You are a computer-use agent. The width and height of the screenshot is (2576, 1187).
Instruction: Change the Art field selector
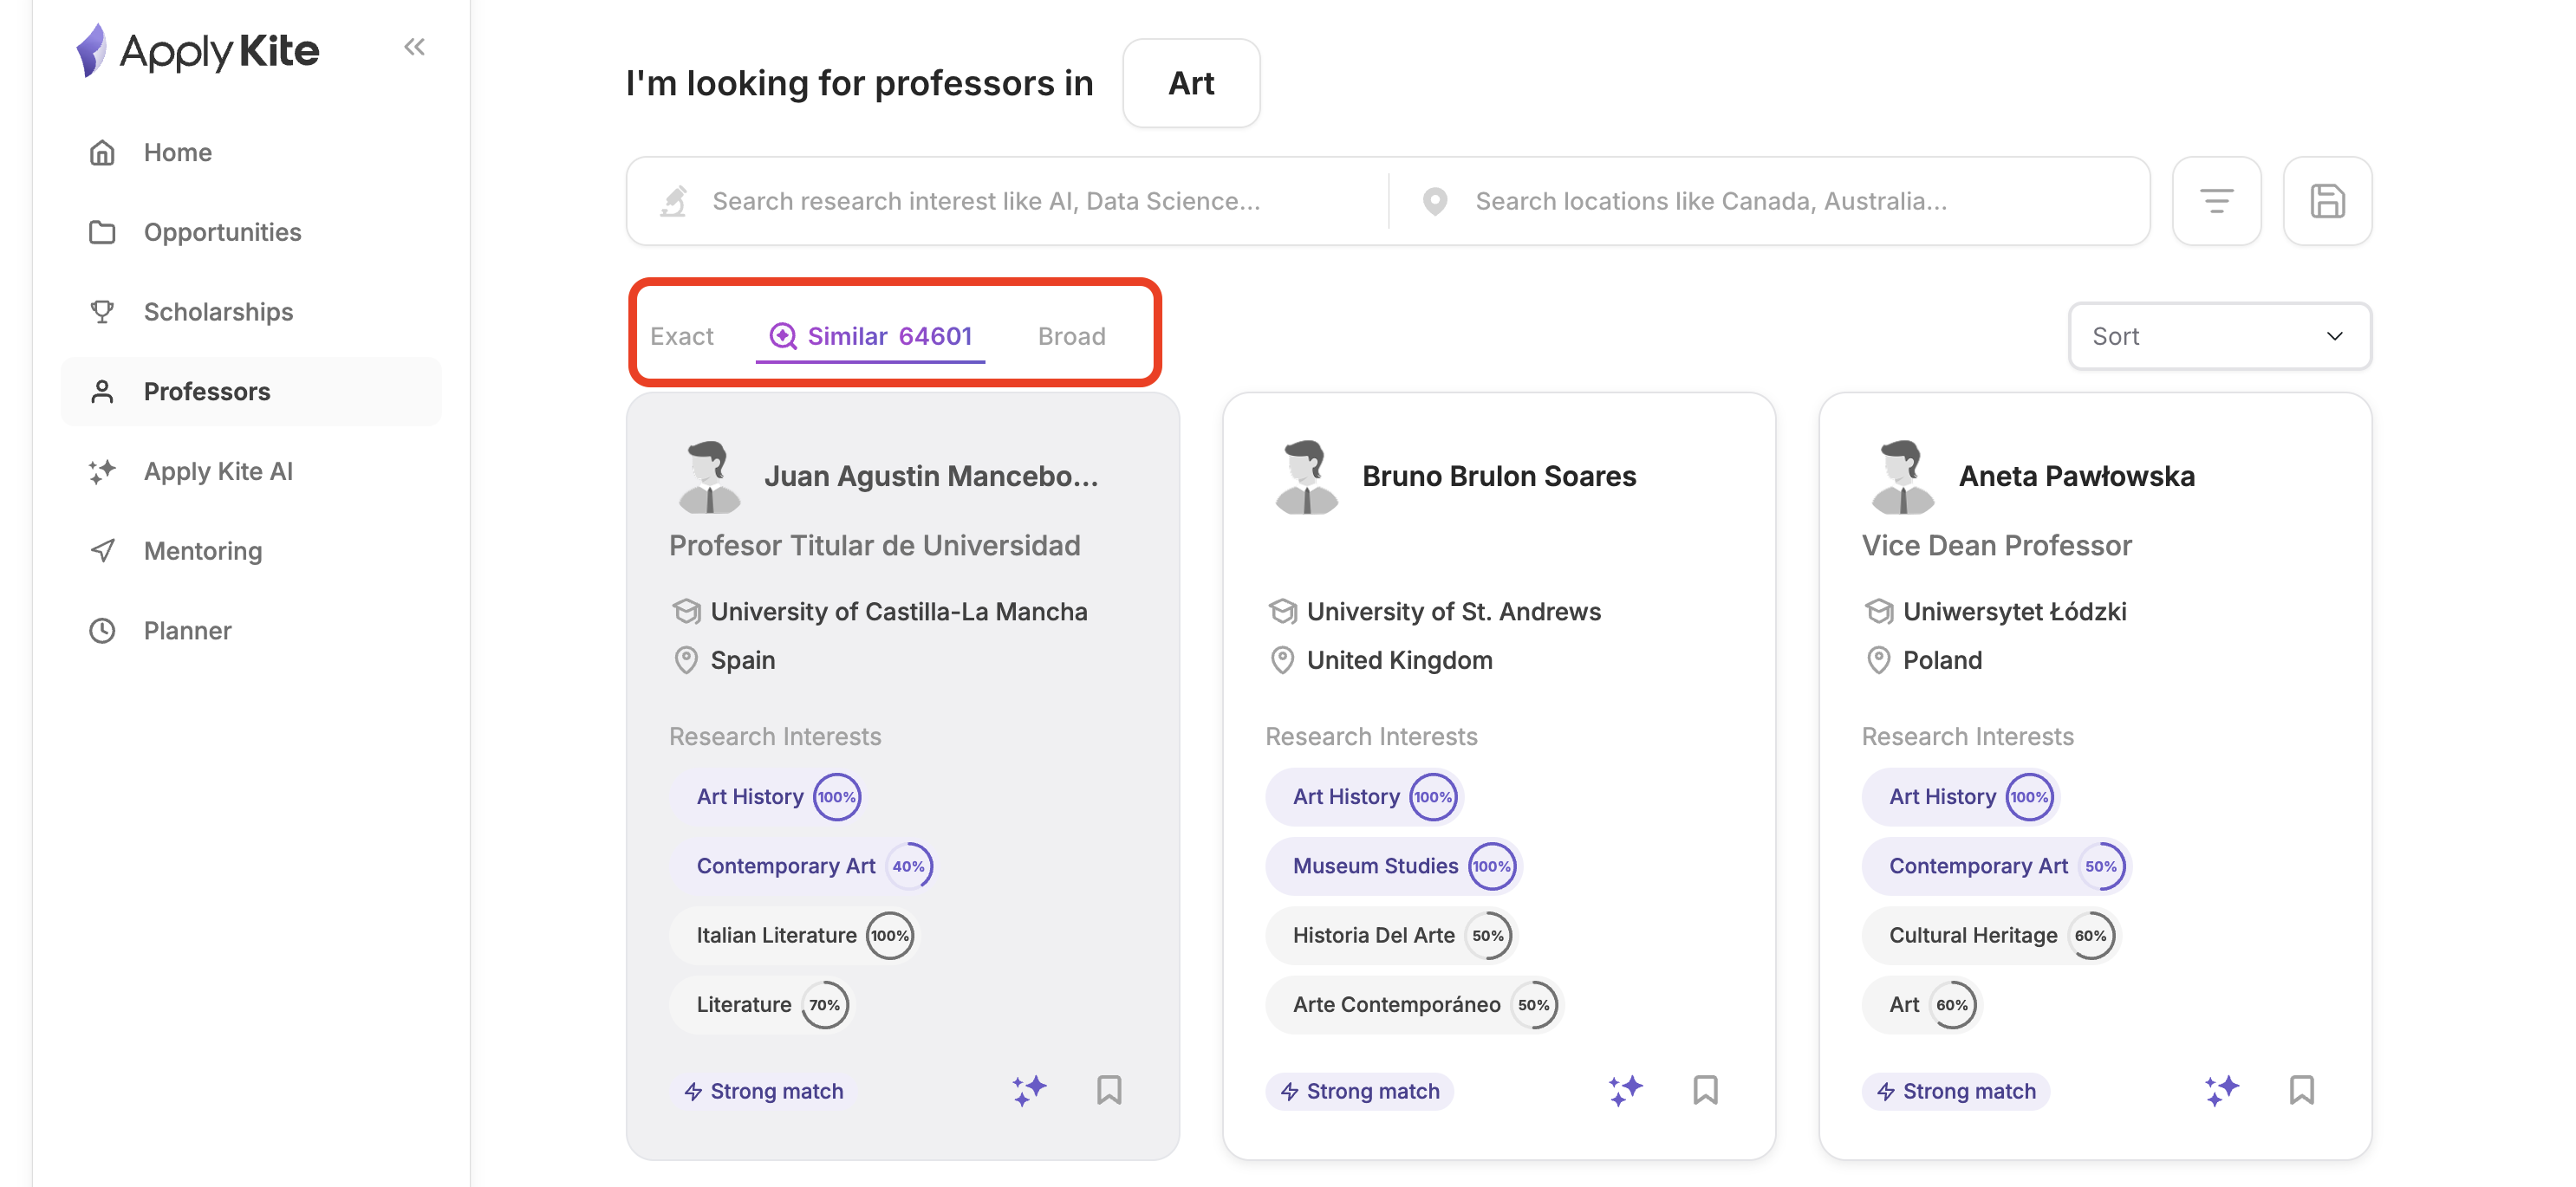tap(1190, 83)
